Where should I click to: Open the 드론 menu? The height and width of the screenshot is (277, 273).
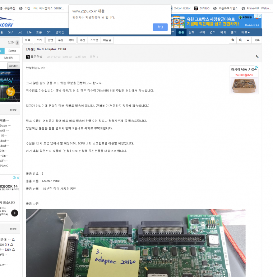[39, 32]
